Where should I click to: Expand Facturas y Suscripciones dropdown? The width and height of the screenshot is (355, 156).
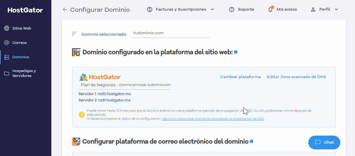click(x=213, y=9)
